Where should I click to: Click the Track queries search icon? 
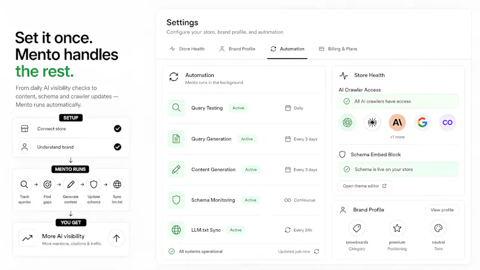tap(24, 185)
